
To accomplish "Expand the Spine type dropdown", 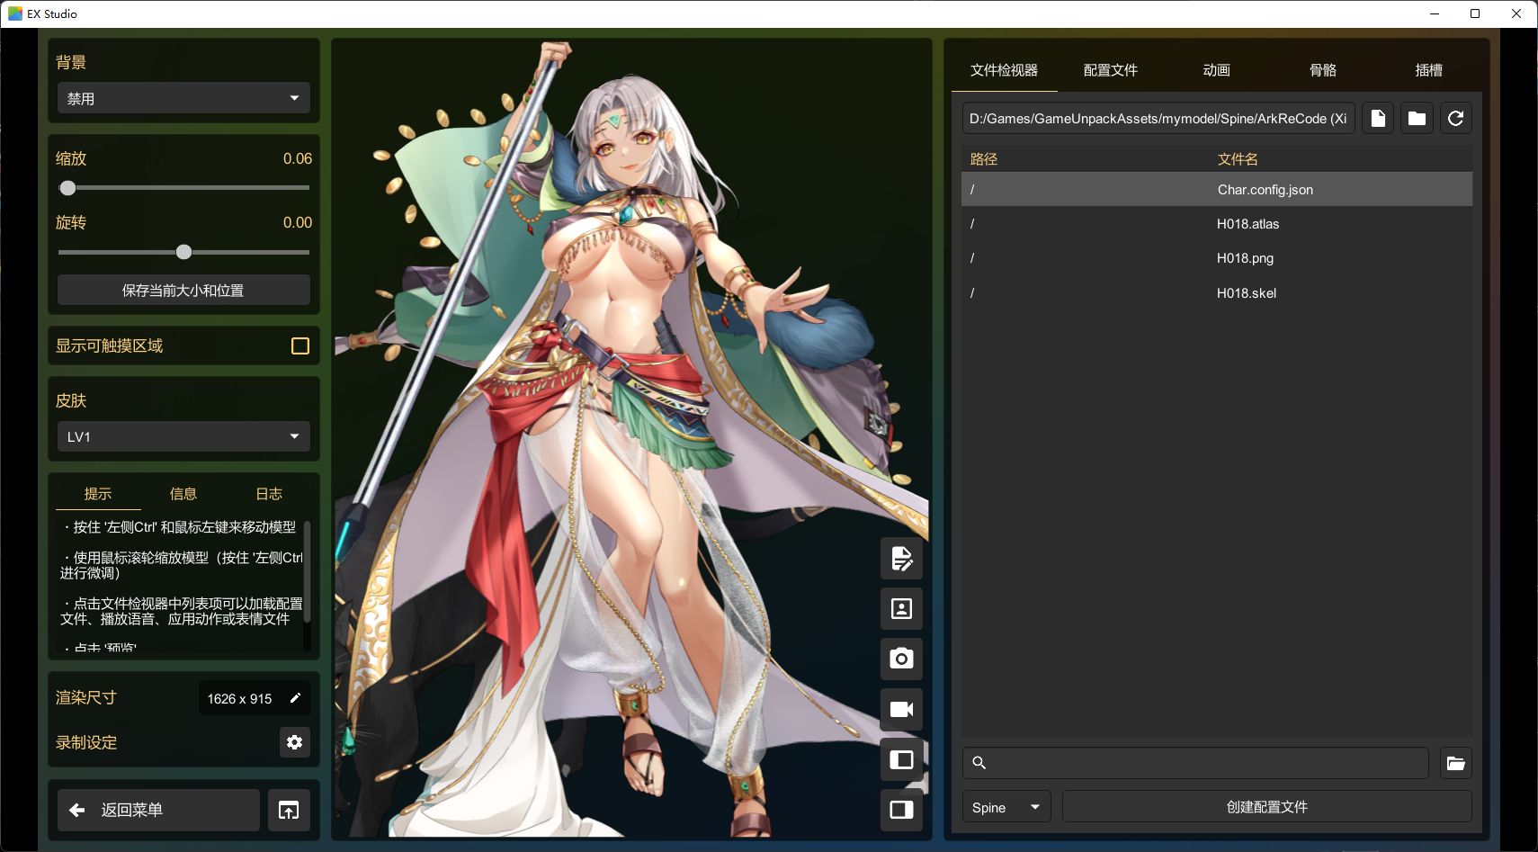I will (1006, 807).
